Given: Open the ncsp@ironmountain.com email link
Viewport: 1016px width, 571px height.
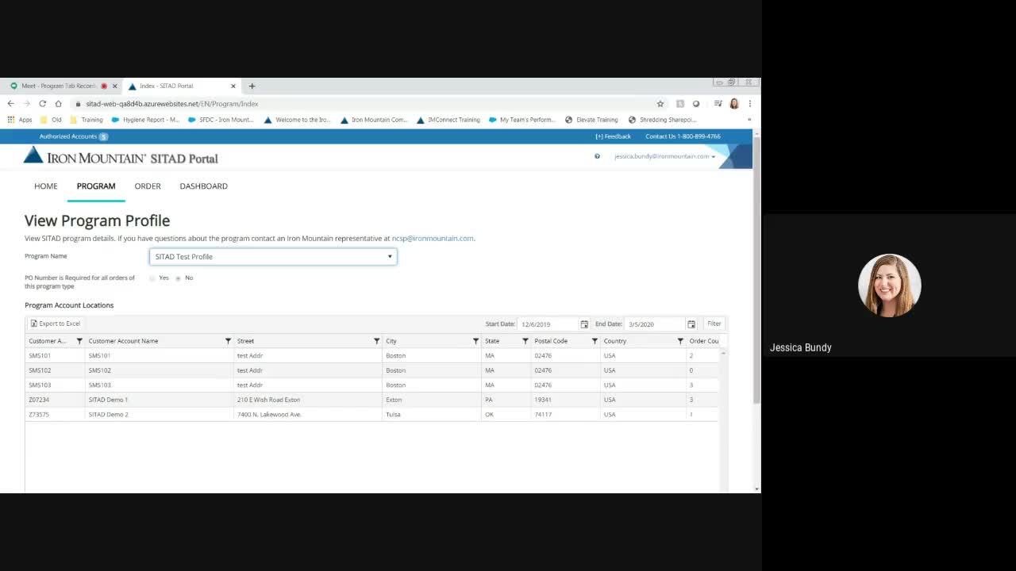Looking at the screenshot, I should coord(433,238).
